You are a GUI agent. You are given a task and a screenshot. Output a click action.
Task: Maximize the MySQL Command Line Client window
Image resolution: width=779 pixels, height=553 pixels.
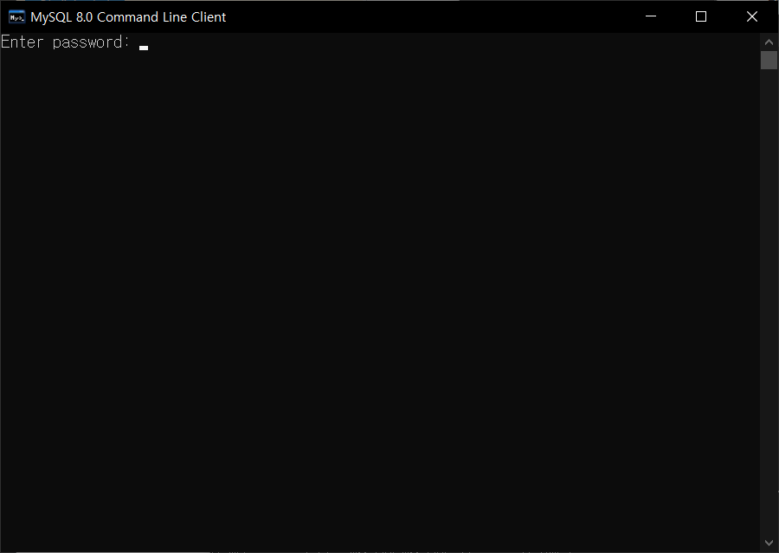click(701, 16)
